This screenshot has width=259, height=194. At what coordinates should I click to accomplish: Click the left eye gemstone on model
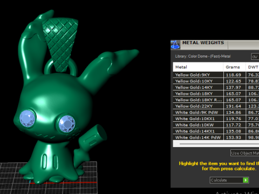pos(27,119)
